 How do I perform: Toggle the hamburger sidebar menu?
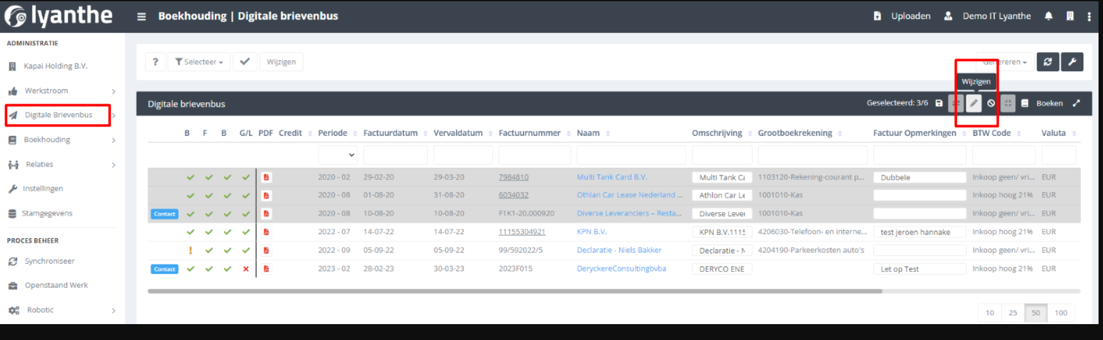(142, 17)
